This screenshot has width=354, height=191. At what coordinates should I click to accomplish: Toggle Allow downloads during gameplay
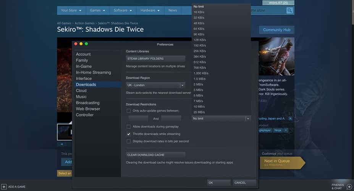tap(128, 127)
